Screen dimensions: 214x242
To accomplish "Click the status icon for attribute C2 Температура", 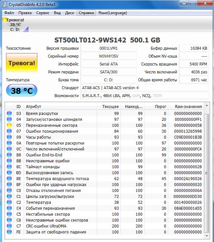I will [x=9, y=202].
